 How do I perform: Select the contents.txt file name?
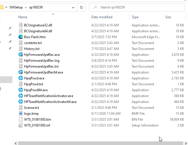33,43
